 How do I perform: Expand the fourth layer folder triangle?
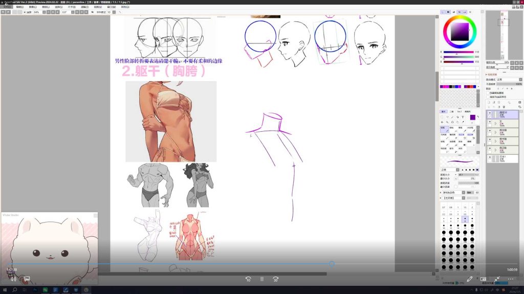(495, 141)
